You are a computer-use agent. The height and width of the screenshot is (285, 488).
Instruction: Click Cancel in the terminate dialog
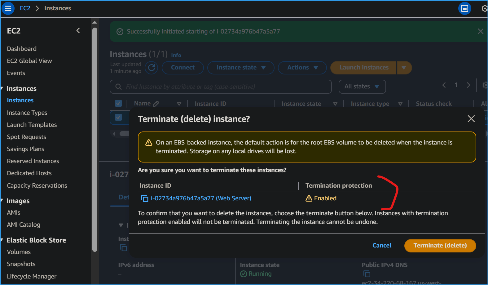pos(382,245)
